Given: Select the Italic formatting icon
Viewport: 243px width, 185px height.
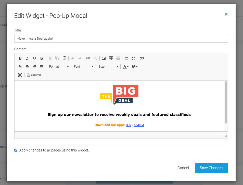Looking at the screenshot, I should [x=27, y=58].
